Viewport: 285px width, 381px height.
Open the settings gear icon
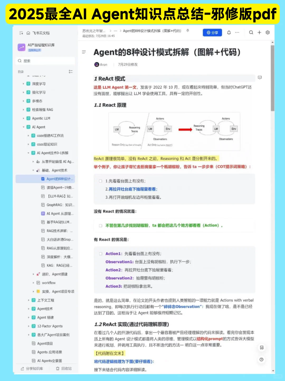(x=268, y=33)
